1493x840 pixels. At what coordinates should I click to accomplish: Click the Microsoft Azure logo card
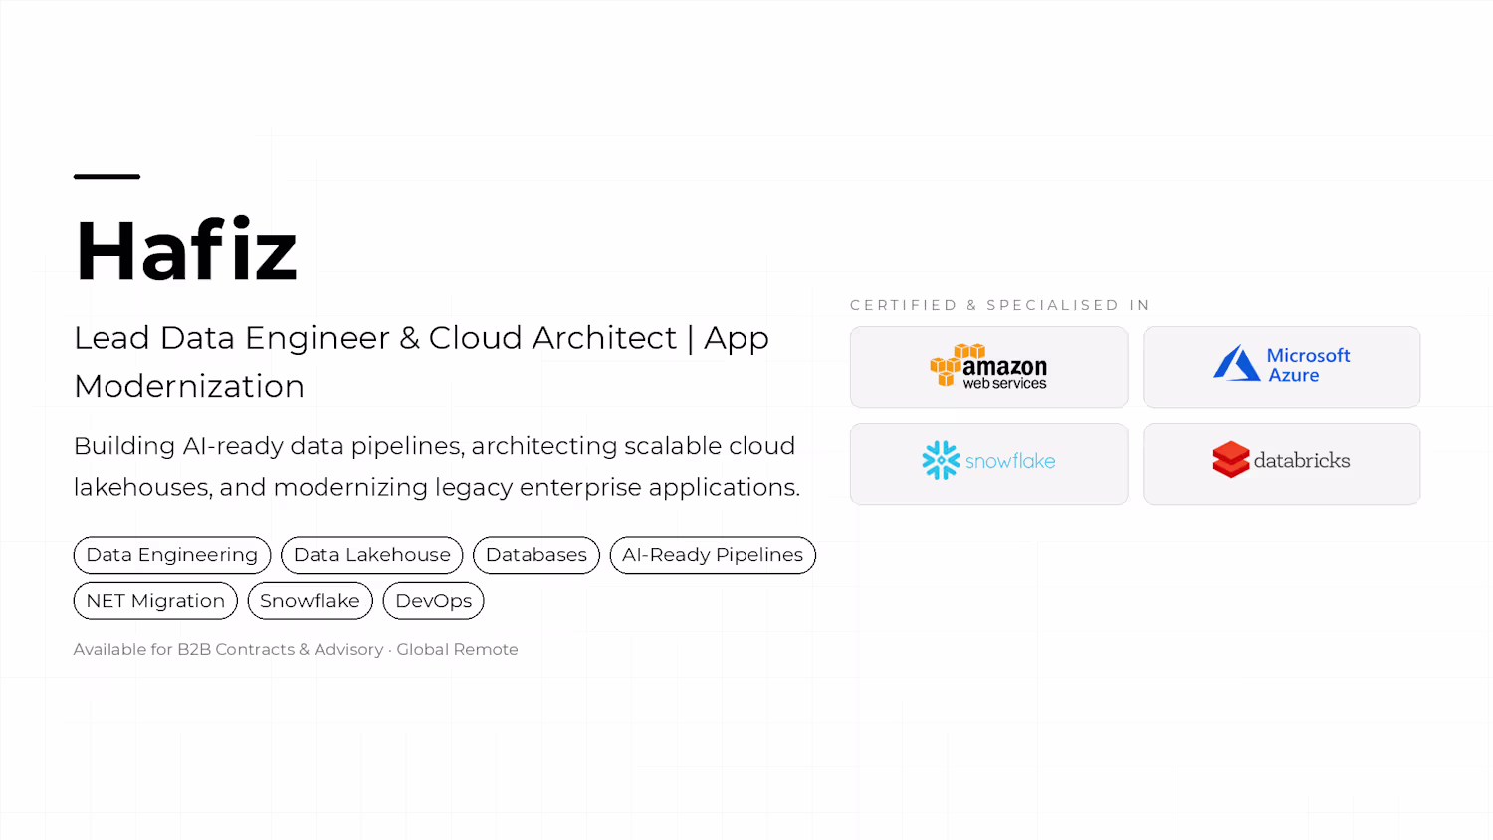click(1281, 367)
